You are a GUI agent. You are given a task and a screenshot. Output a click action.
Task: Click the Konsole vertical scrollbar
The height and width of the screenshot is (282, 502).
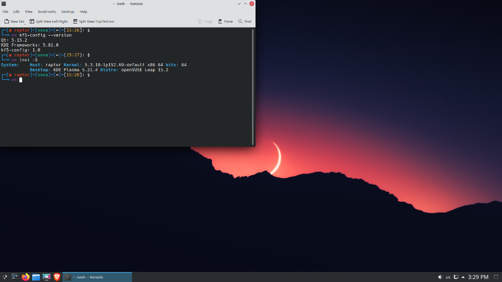click(x=253, y=87)
